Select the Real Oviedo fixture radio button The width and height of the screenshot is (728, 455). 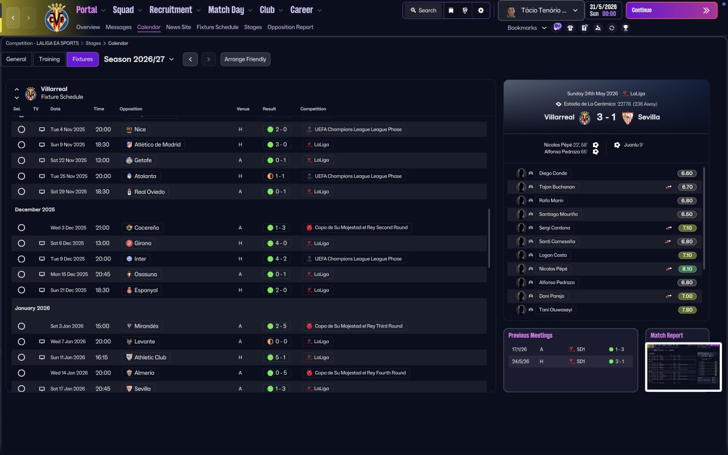tap(22, 192)
